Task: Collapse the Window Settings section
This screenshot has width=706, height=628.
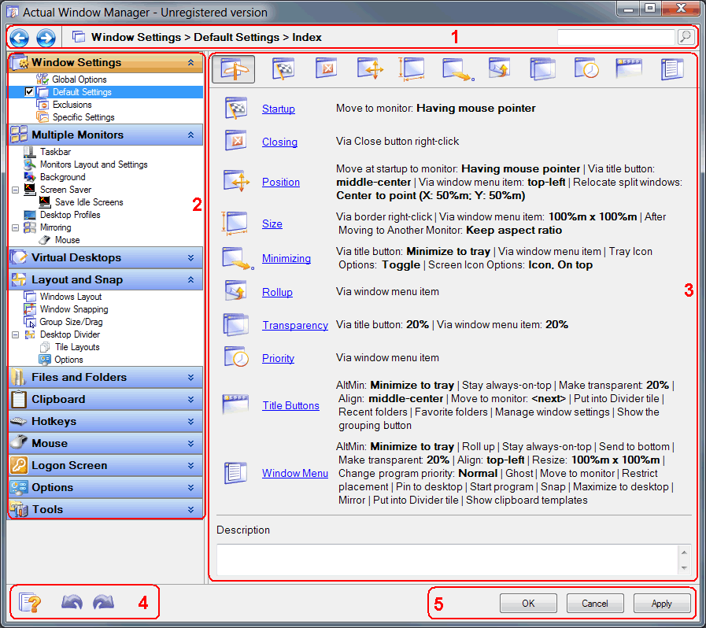Action: 191,63
